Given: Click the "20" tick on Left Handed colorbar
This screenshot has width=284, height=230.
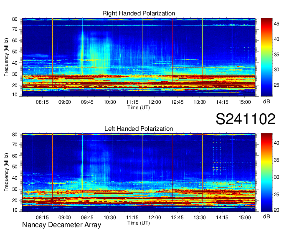Looking at the screenshot, I should (x=276, y=210).
